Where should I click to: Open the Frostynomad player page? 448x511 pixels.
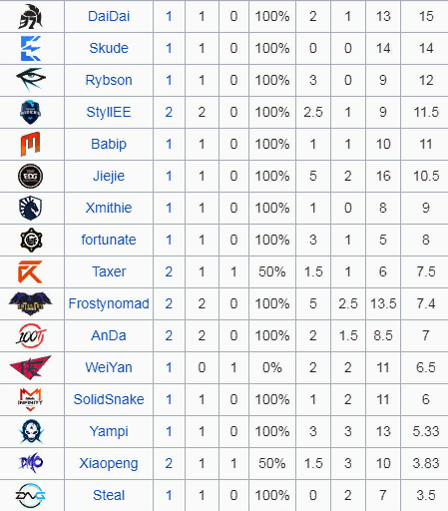109,303
